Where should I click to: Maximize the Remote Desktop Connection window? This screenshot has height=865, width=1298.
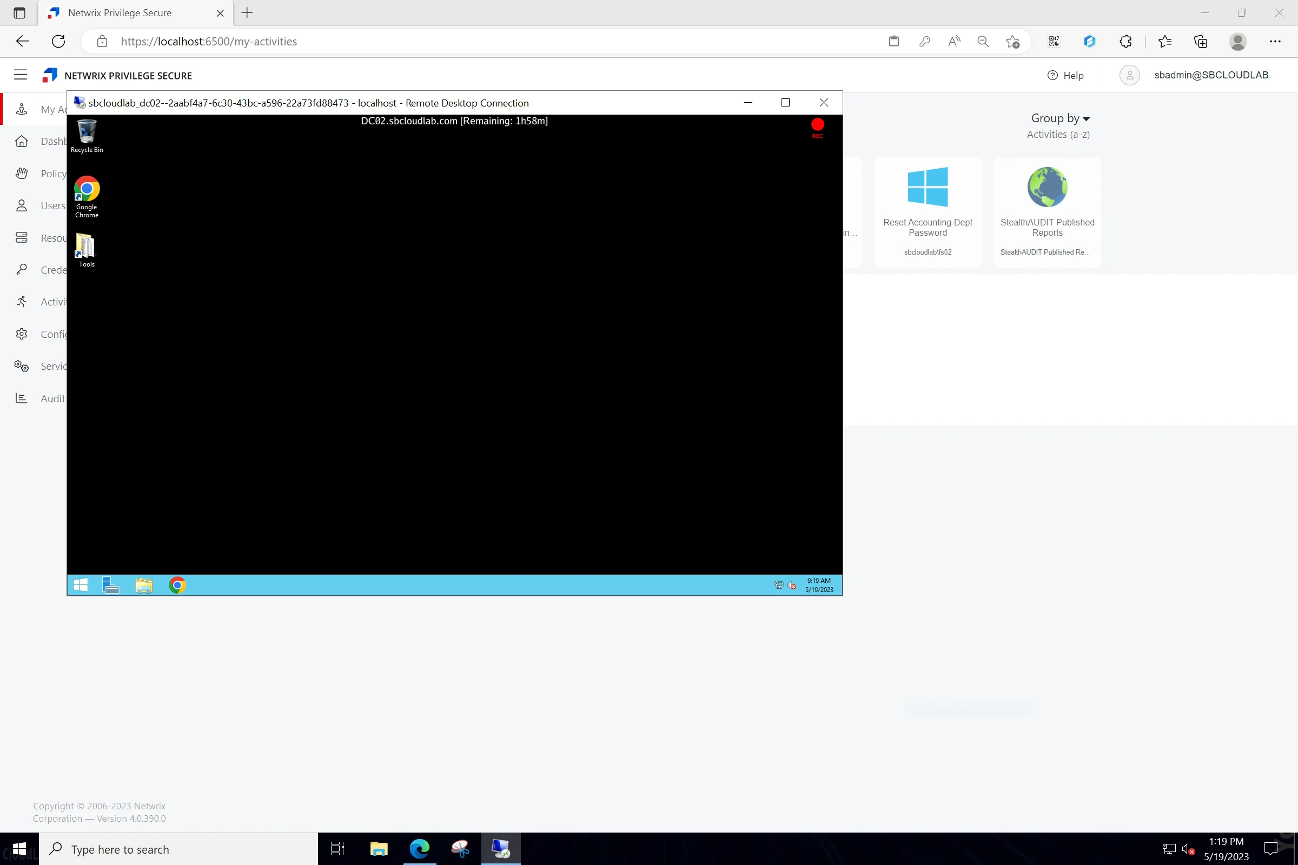[x=785, y=103]
